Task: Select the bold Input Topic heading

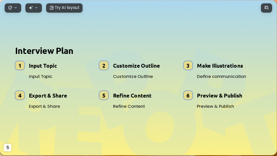Action: coord(43,66)
